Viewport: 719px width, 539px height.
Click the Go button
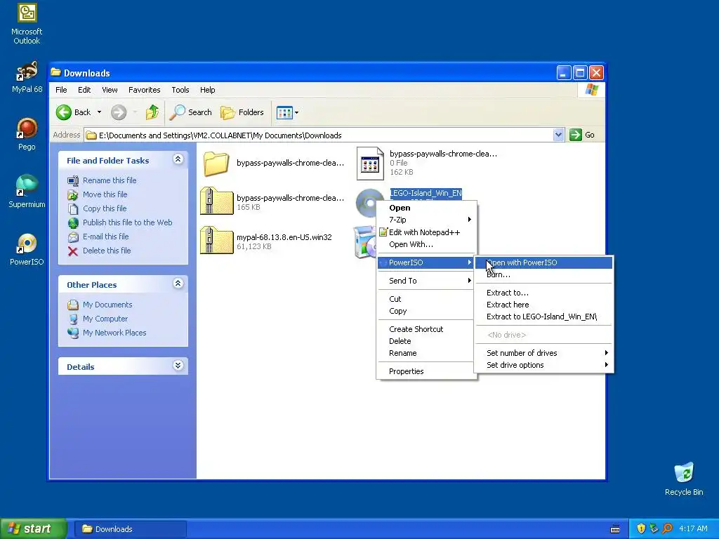(582, 135)
